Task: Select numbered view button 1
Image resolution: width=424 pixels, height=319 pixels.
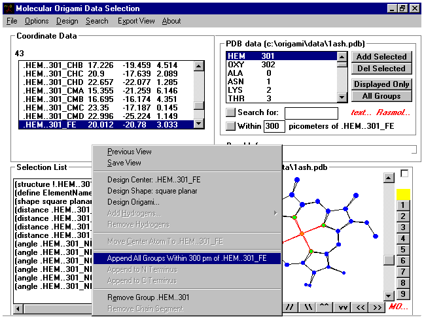Action: (x=404, y=205)
